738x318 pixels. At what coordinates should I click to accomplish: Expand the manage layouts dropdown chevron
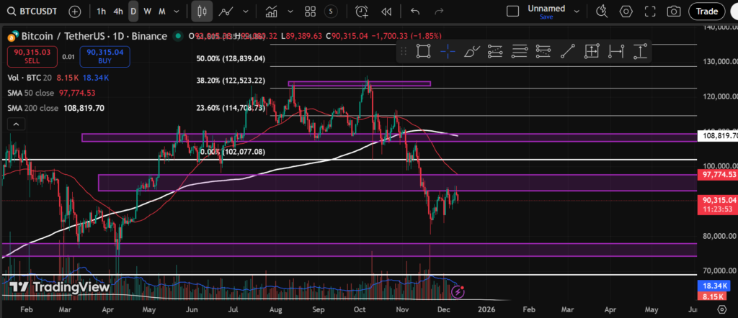577,12
